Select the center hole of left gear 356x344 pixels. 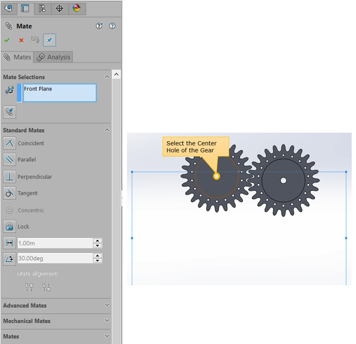[x=217, y=176]
